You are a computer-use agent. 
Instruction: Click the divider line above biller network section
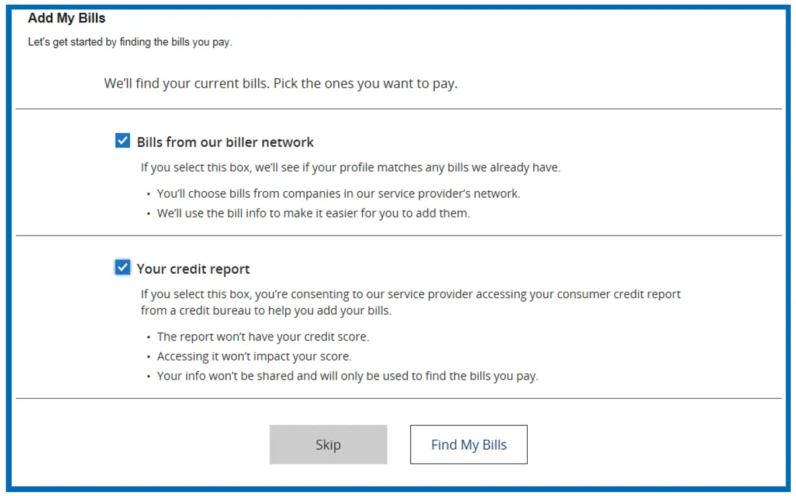[398, 109]
